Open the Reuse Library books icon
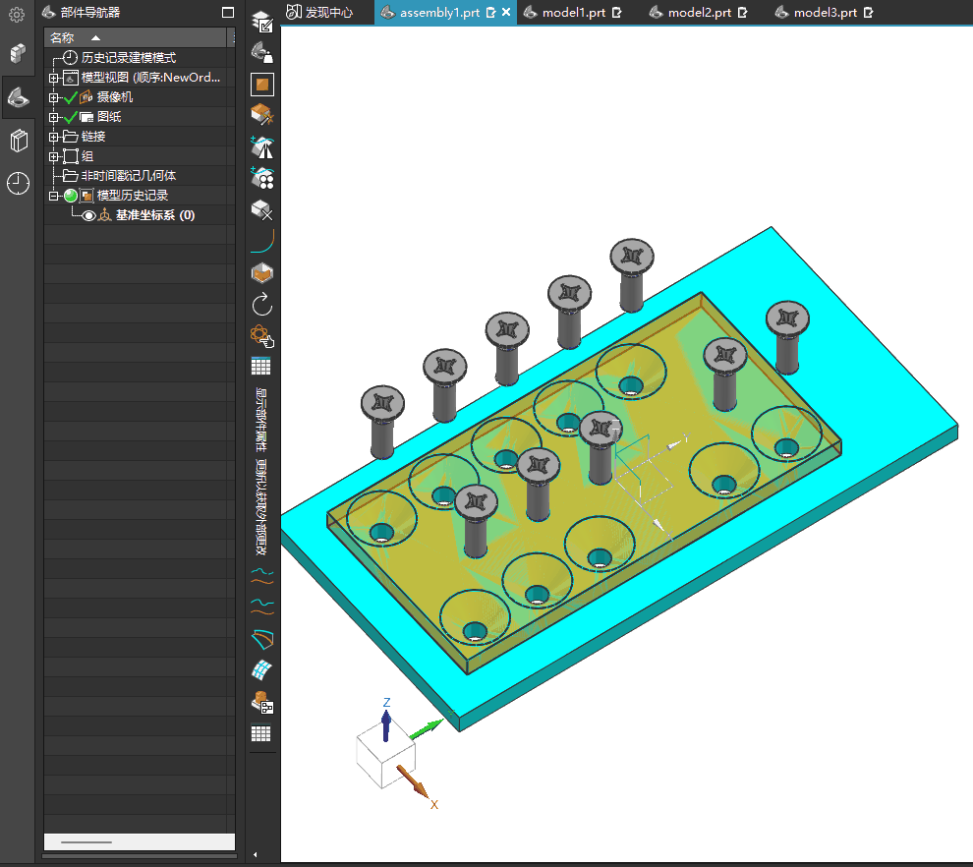The image size is (973, 867). coord(19,140)
